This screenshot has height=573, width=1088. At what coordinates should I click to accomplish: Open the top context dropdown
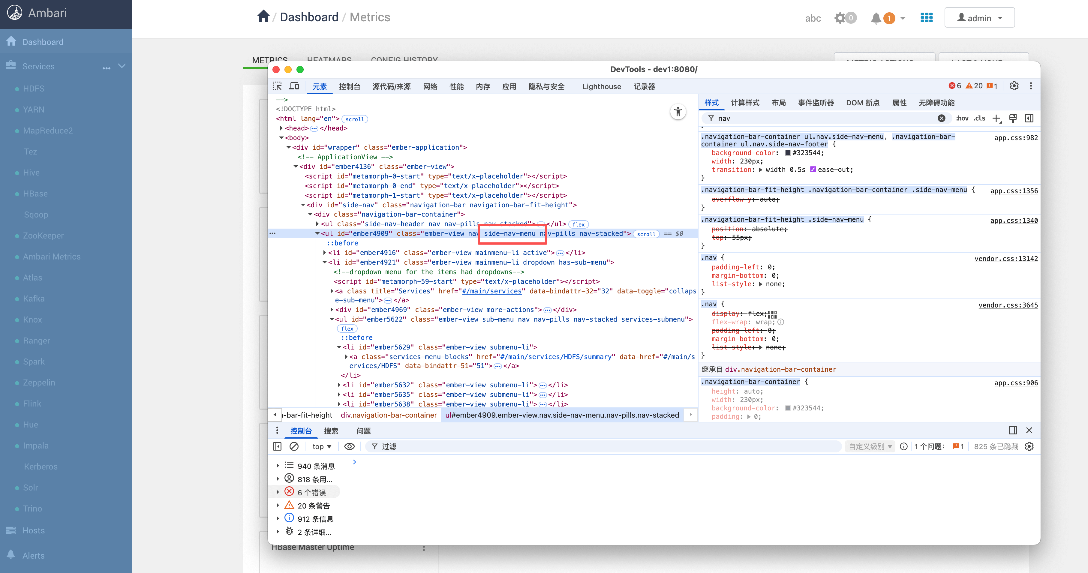coord(322,446)
